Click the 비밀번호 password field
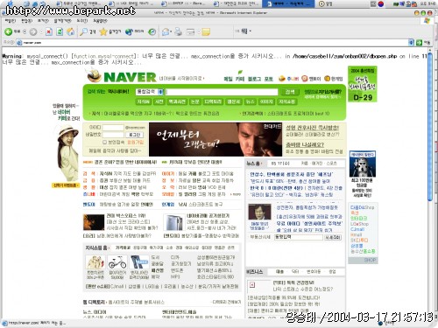Screen dimensions: 438x328 coord(113,135)
